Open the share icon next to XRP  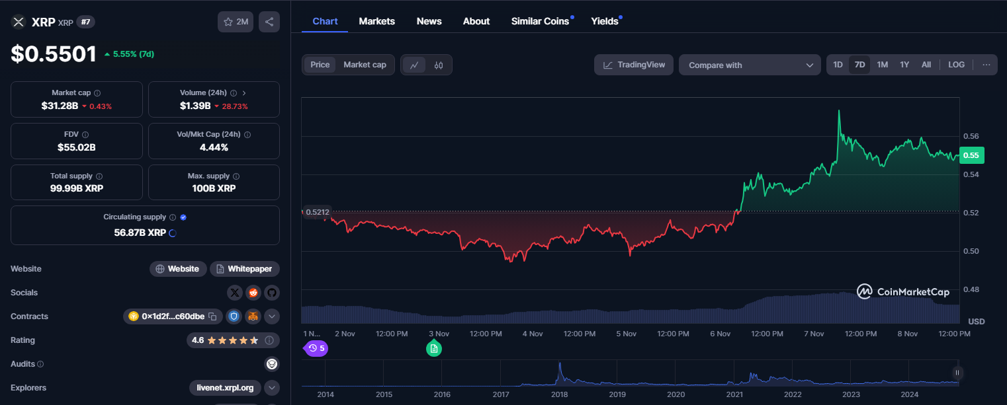[269, 22]
